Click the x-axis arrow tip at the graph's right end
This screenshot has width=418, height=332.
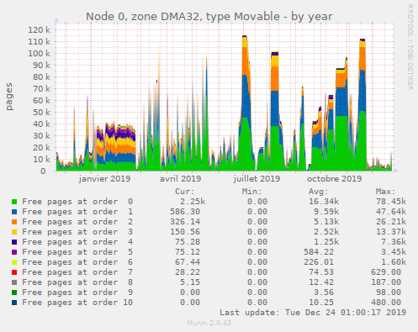[x=396, y=171]
